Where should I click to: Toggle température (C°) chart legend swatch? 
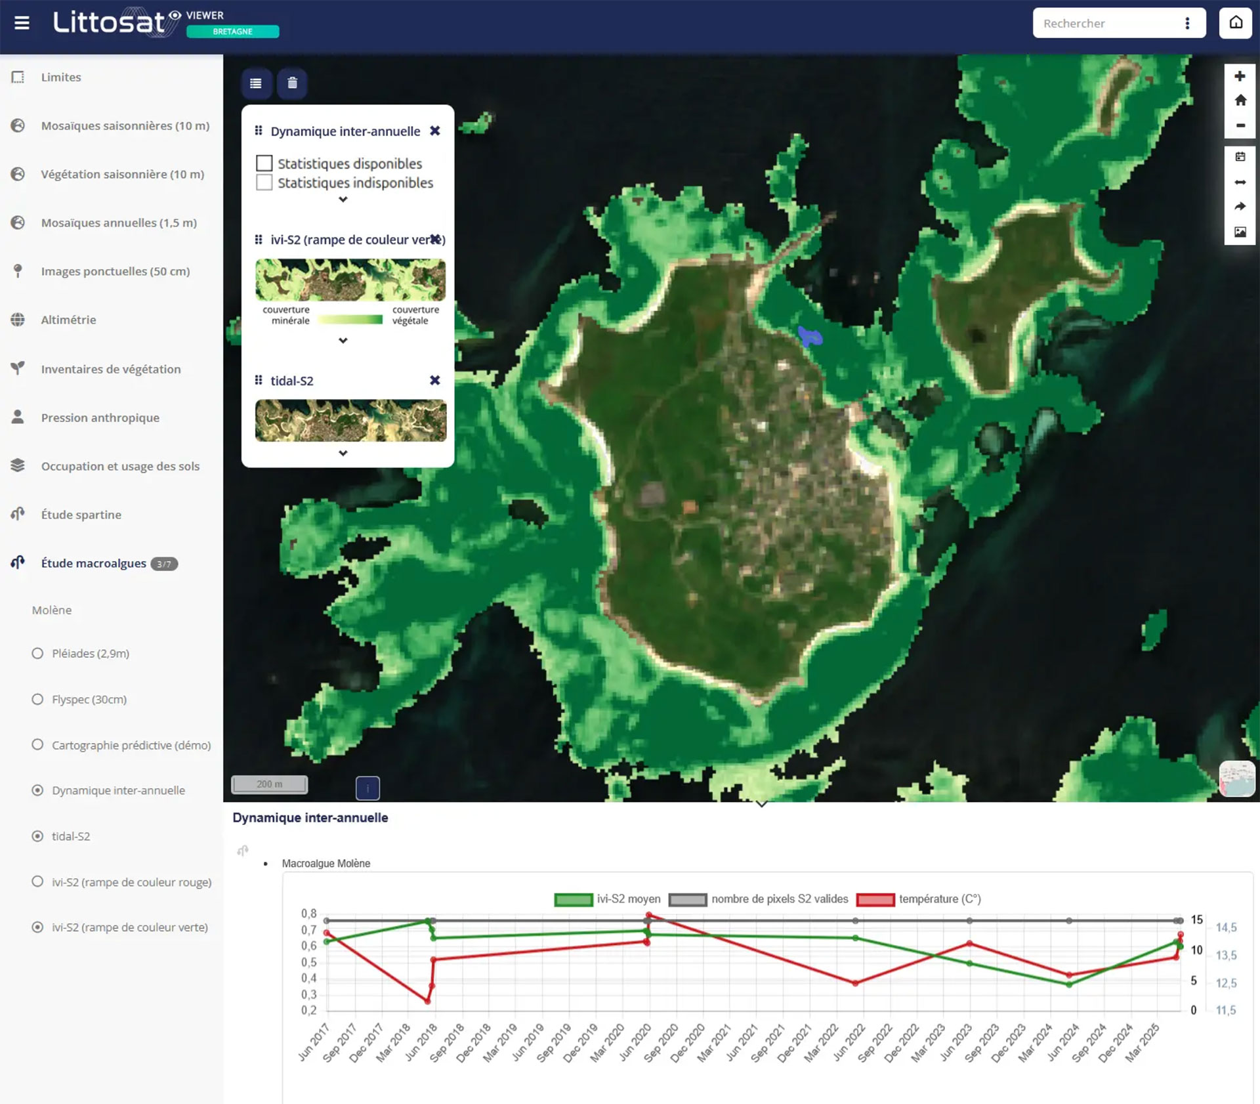875,899
